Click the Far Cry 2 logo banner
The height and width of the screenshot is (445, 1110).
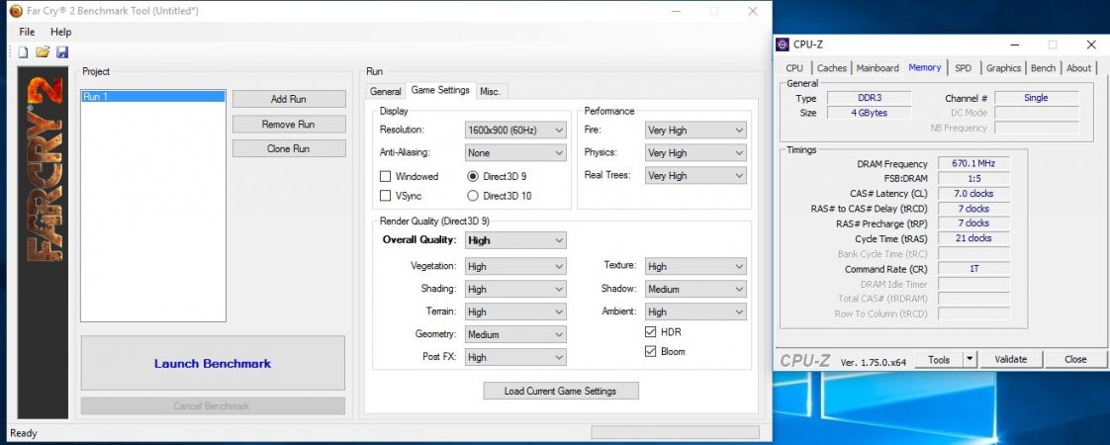click(44, 242)
